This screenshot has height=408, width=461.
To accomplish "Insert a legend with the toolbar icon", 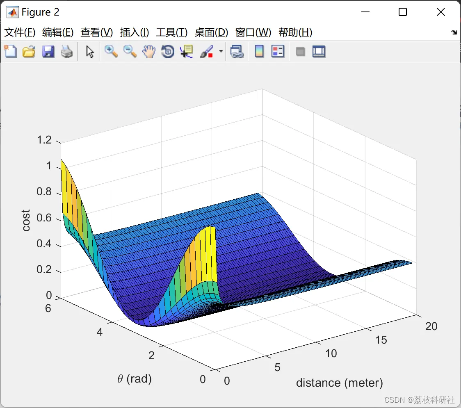I will [278, 51].
